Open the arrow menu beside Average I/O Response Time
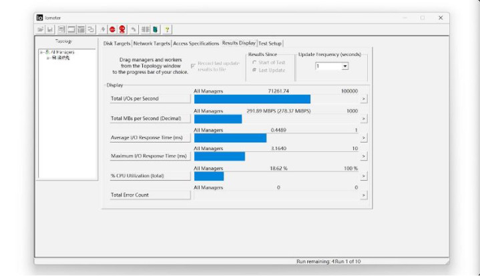This screenshot has width=480, height=276. tap(364, 138)
